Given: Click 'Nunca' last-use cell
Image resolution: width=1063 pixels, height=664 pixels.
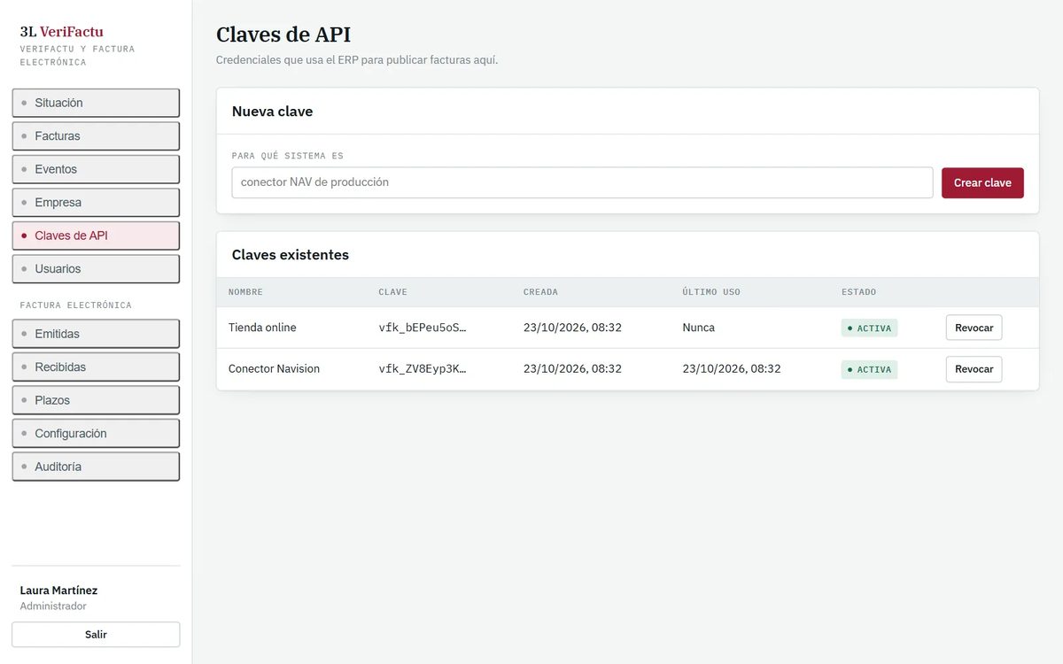Looking at the screenshot, I should (698, 328).
